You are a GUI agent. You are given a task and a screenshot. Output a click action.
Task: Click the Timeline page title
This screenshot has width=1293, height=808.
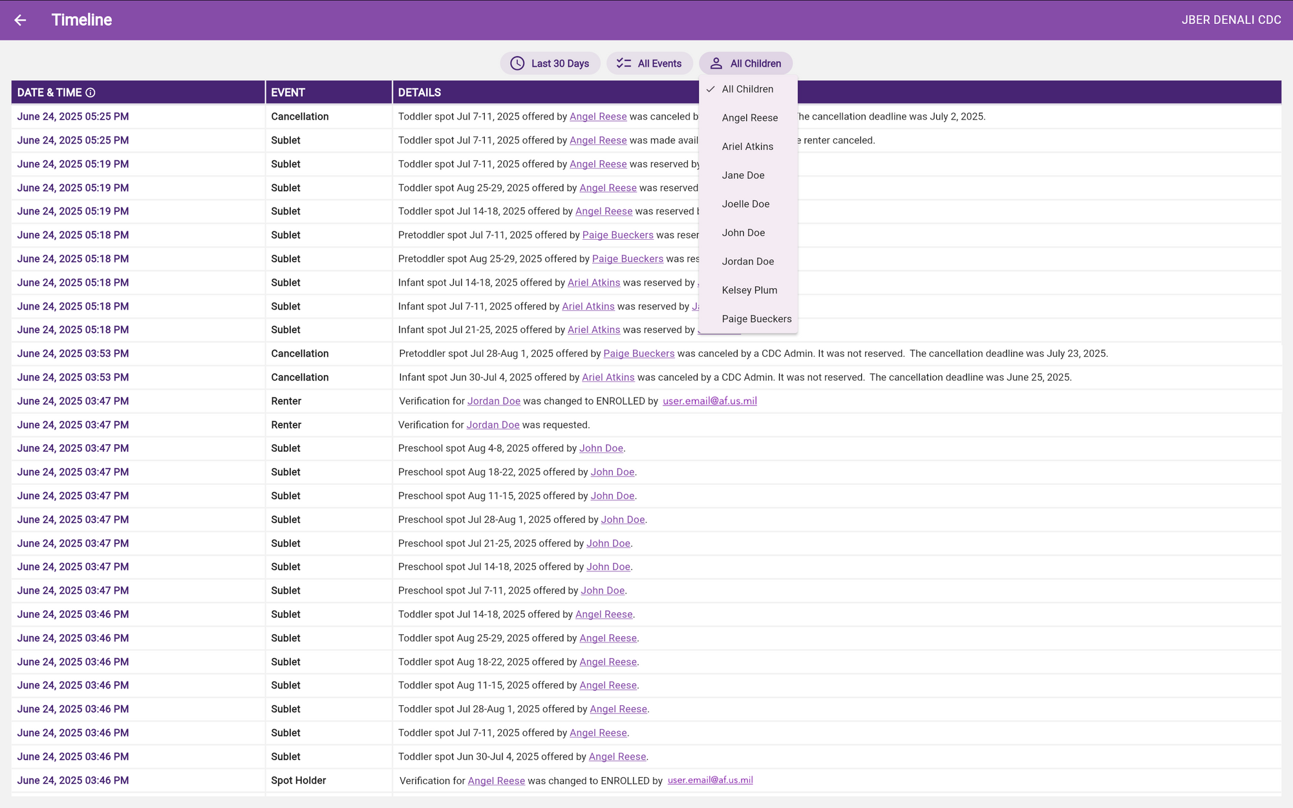tap(81, 20)
